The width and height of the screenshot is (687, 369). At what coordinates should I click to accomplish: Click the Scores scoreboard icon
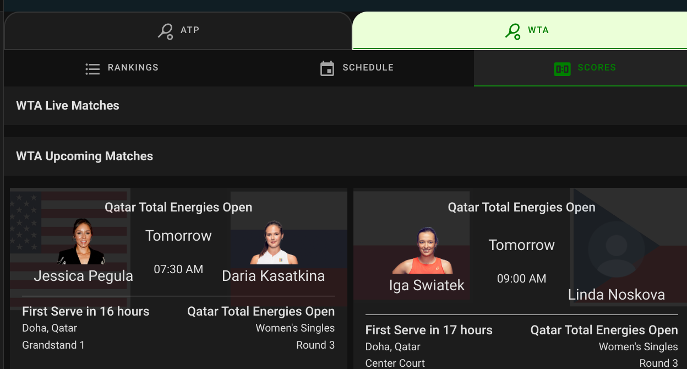[x=562, y=69]
